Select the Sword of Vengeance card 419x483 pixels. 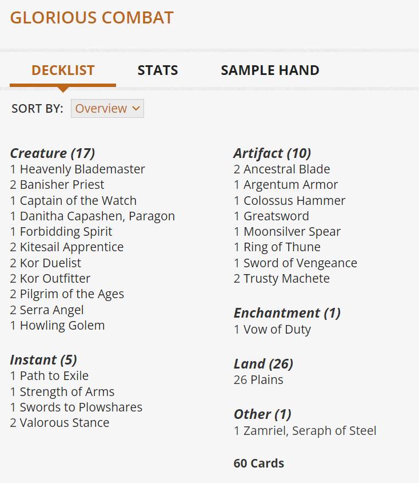pos(300,263)
